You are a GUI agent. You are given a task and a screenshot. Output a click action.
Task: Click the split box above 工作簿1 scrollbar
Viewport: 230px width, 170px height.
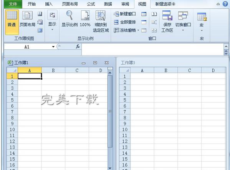[x=110, y=69]
